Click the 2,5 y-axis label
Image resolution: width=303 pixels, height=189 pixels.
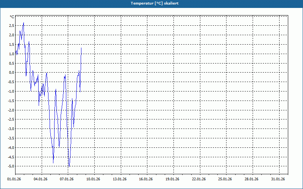(x=12, y=26)
